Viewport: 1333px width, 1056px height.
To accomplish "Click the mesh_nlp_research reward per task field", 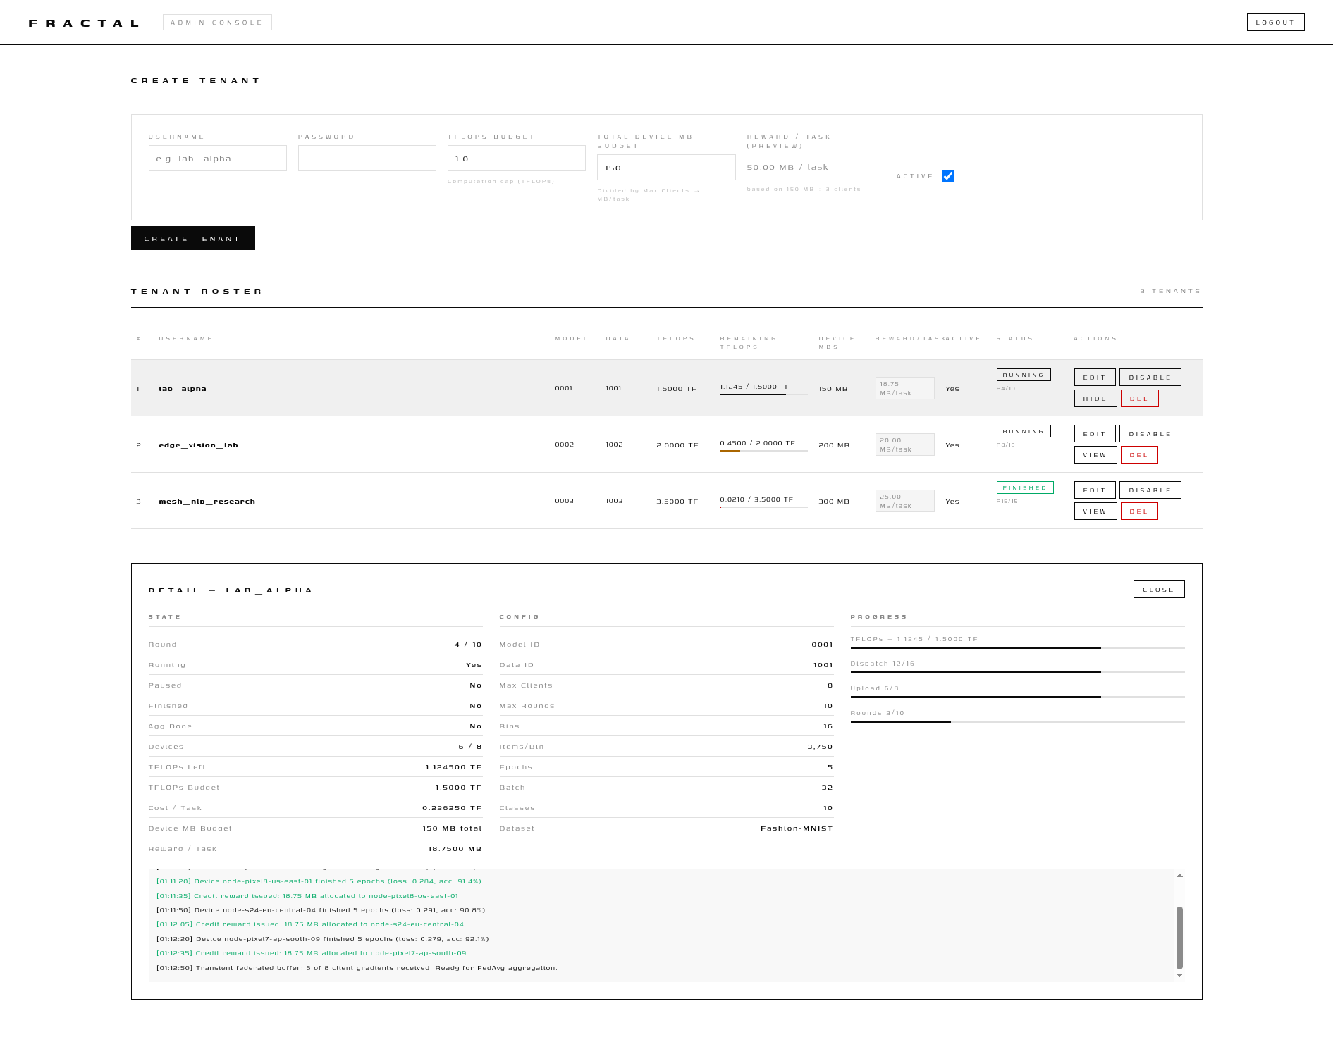I will [x=905, y=501].
